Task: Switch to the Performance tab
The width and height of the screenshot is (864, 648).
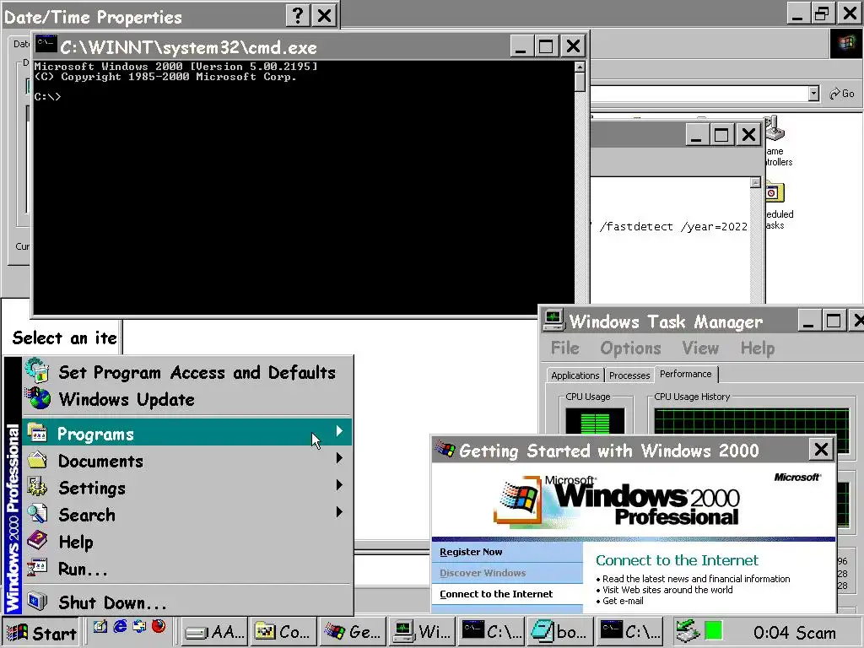Action: (686, 374)
